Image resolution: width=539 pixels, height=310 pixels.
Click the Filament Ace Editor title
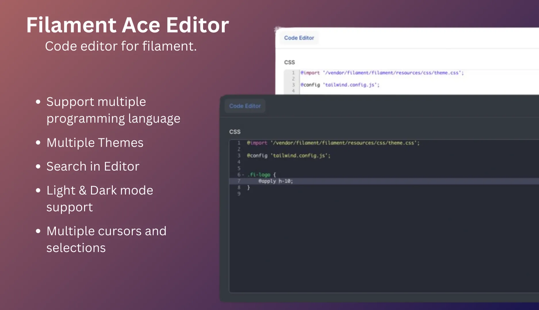tap(127, 25)
